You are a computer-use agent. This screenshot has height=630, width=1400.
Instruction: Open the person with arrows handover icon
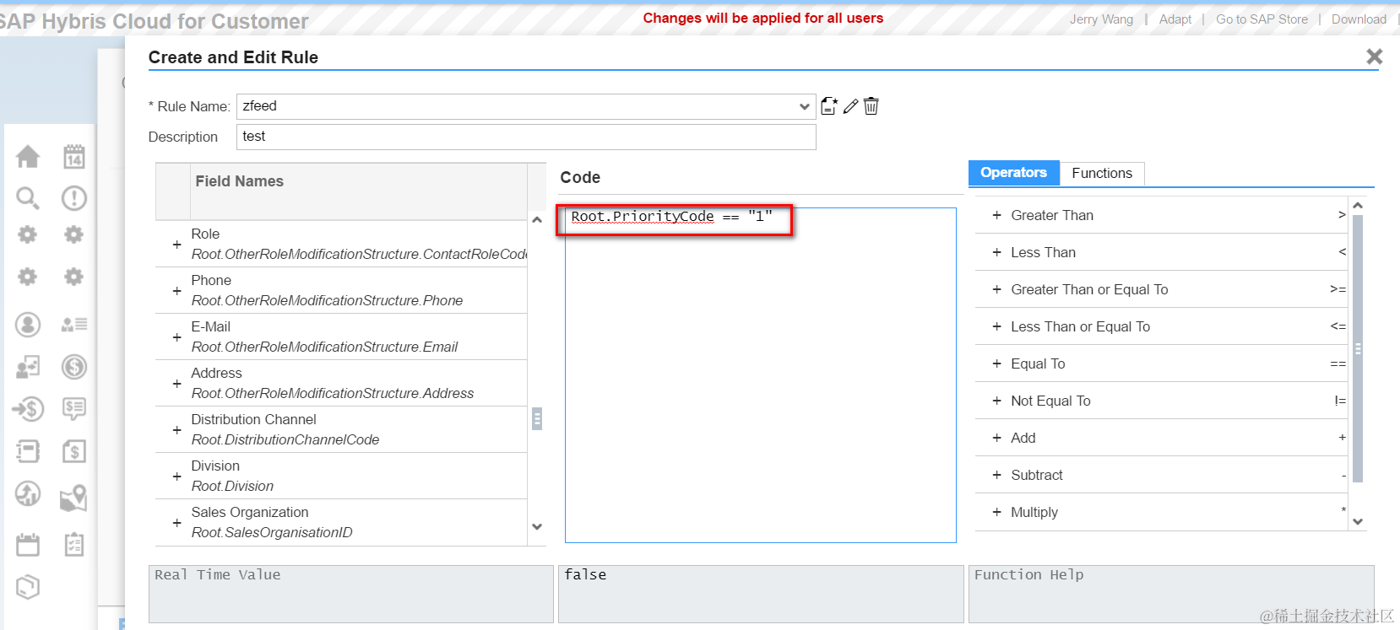pos(28,367)
